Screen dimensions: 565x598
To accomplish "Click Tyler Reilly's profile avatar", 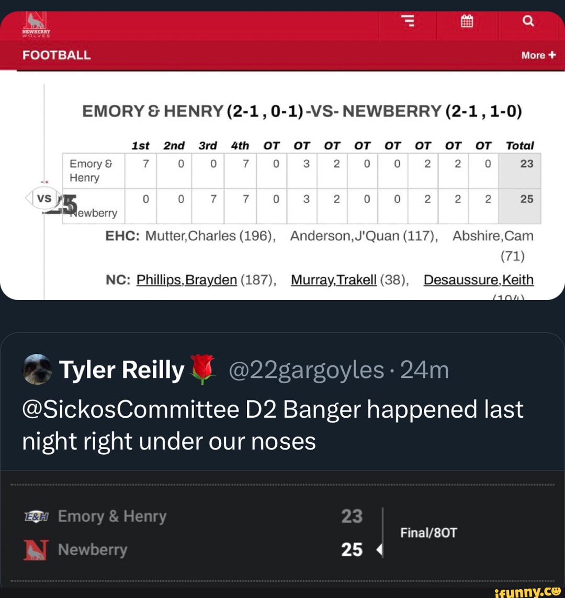I will pos(37,370).
